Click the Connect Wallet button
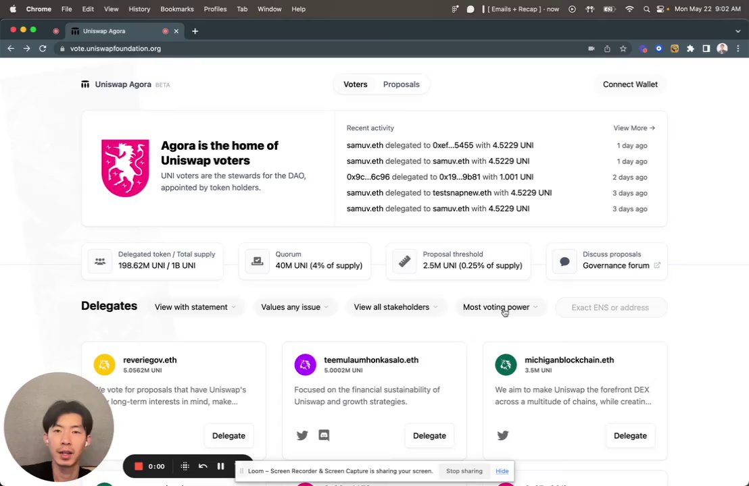The image size is (749, 486). [630, 84]
